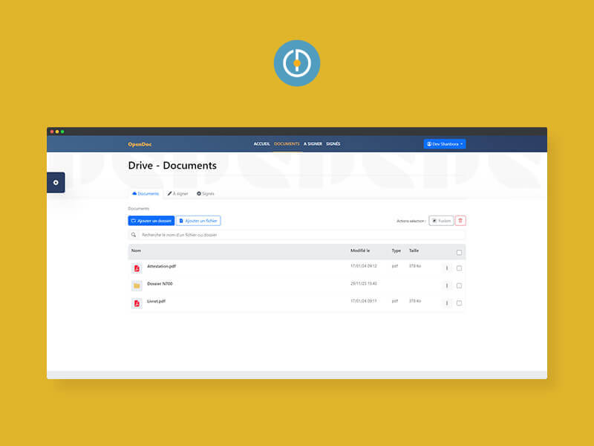Open the options menu for Attestation.pdf row
The width and height of the screenshot is (594, 446).
pyautogui.click(x=447, y=268)
